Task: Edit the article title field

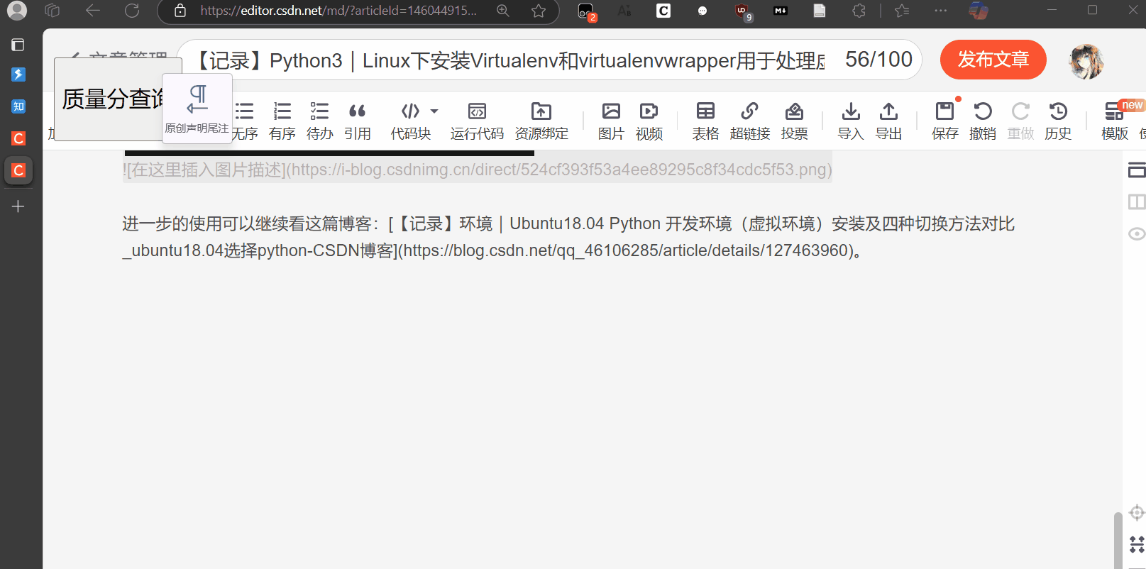Action: point(511,60)
